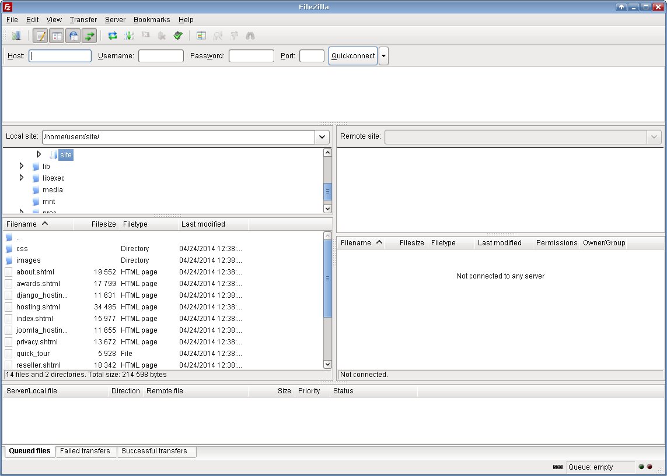Image resolution: width=667 pixels, height=476 pixels.
Task: Click file icon beside quick_tour
Action: (9, 353)
